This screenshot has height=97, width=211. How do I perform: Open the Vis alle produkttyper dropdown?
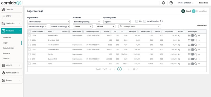tap(60, 26)
